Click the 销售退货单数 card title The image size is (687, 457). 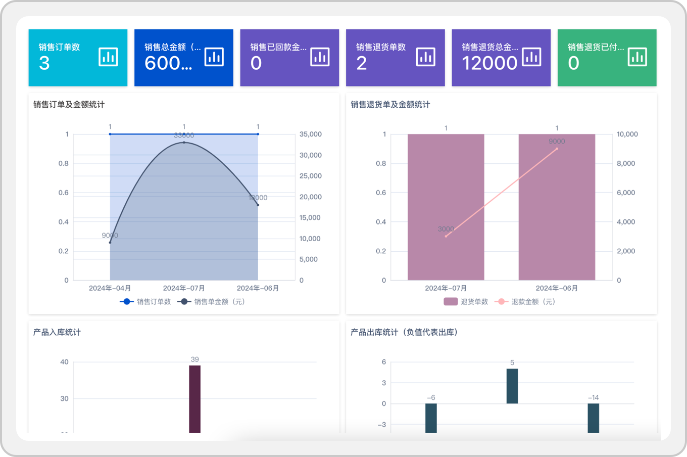[381, 47]
